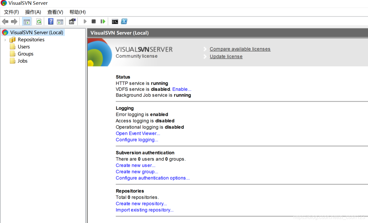Click the Stop service square icon

93,21
